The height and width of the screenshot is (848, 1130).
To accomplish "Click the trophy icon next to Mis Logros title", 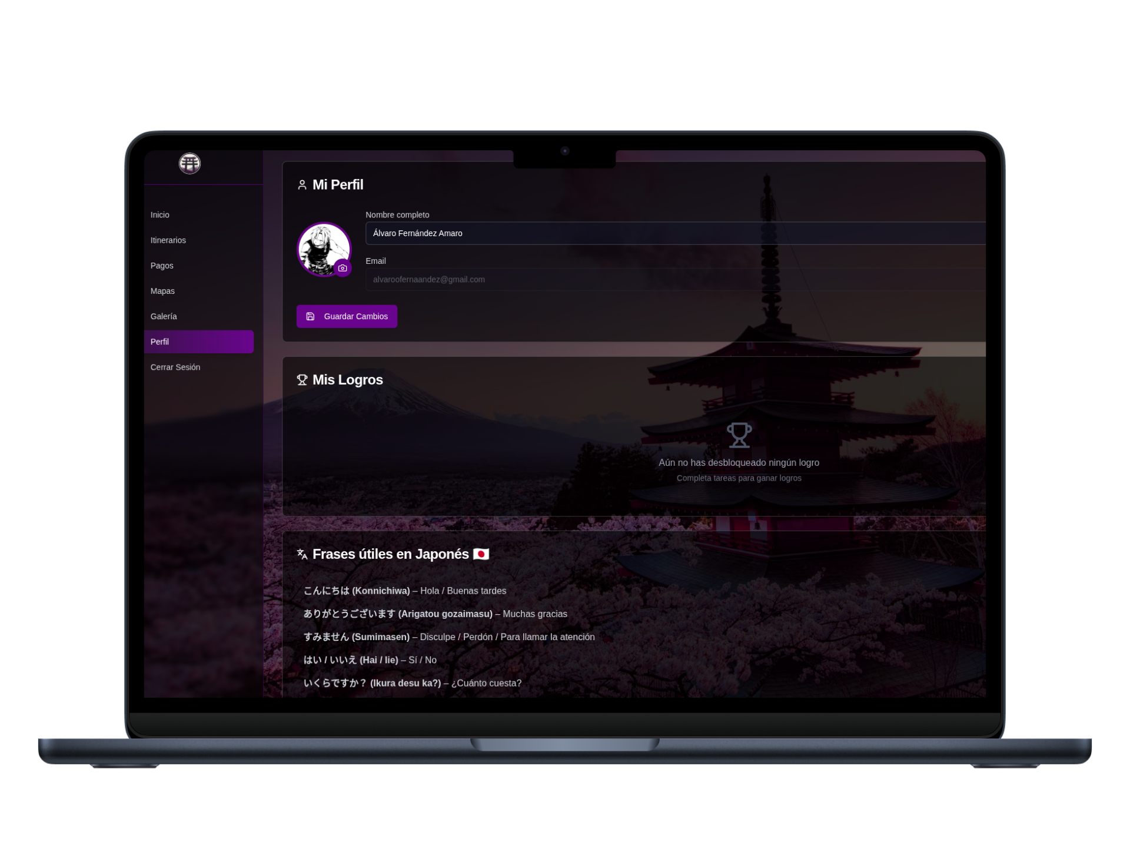I will [x=303, y=380].
